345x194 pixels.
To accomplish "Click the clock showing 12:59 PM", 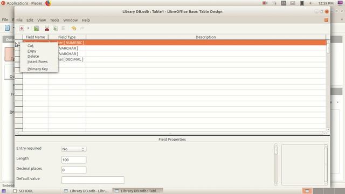I will 326,3.
